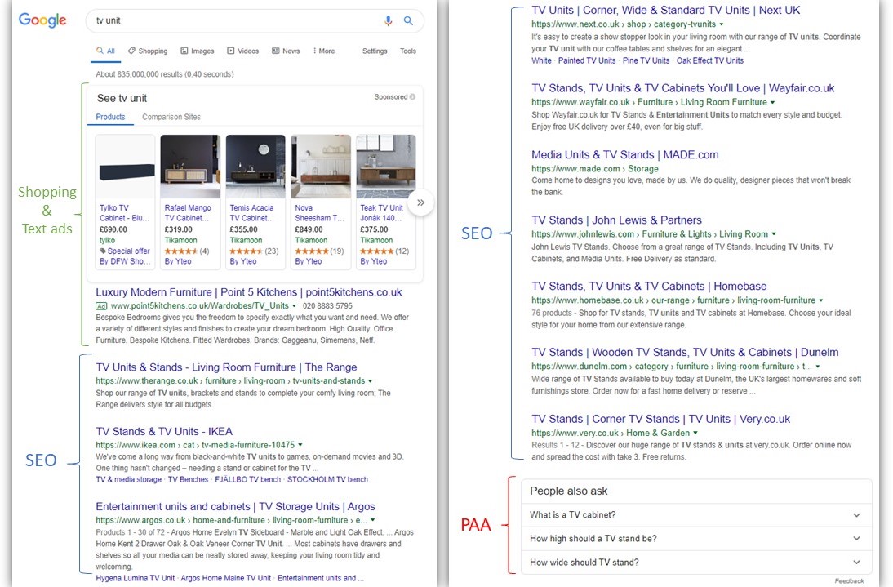893x587 pixels.
Task: Open the News search tab
Action: click(286, 51)
